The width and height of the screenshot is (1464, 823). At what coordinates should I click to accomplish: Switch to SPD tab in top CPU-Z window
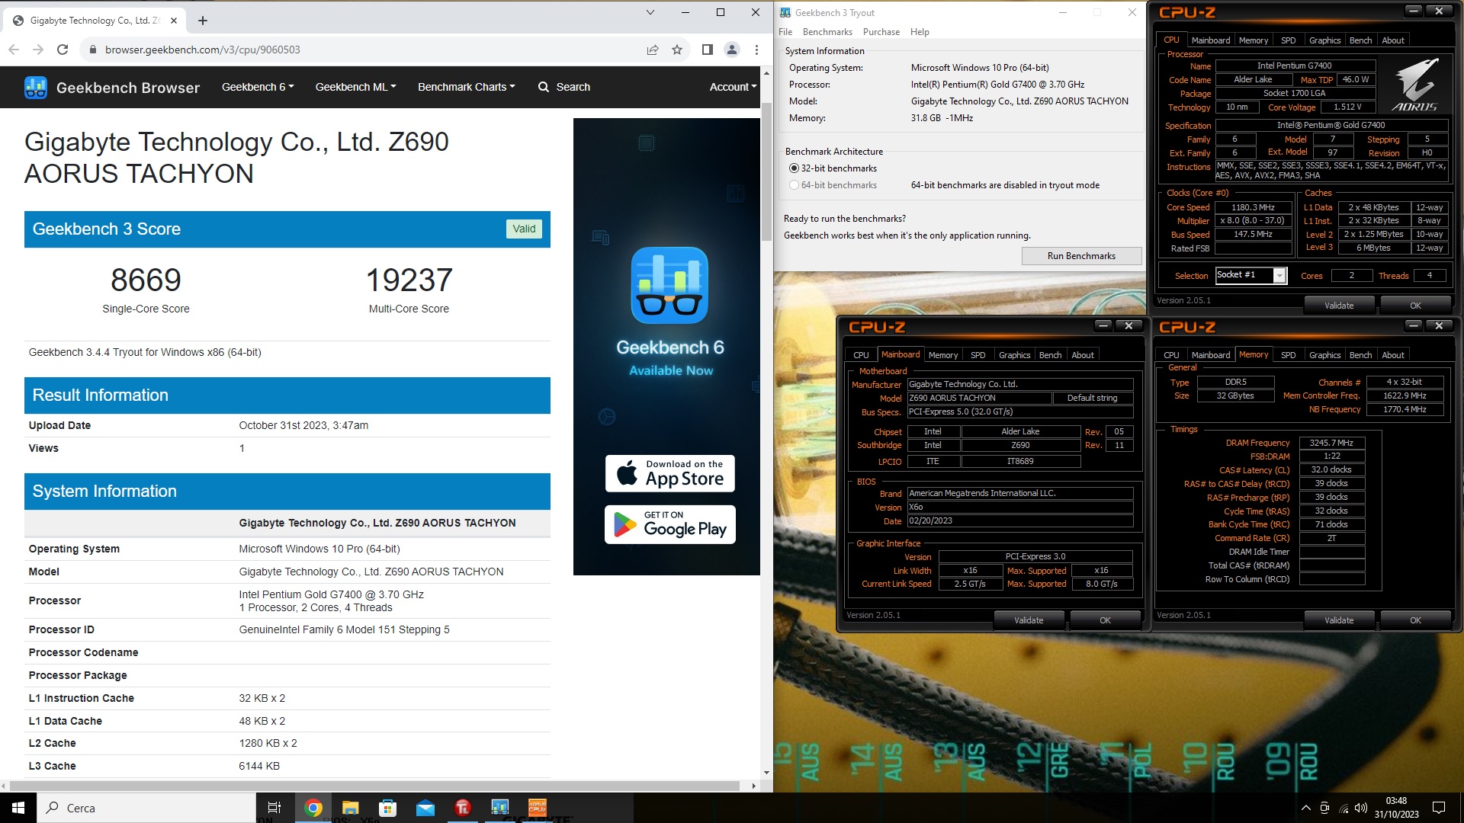pos(1288,40)
